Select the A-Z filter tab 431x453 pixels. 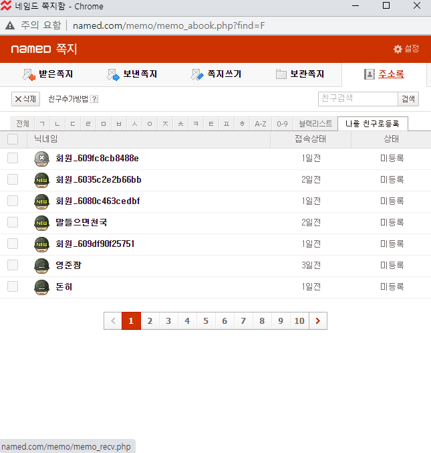pos(261,124)
